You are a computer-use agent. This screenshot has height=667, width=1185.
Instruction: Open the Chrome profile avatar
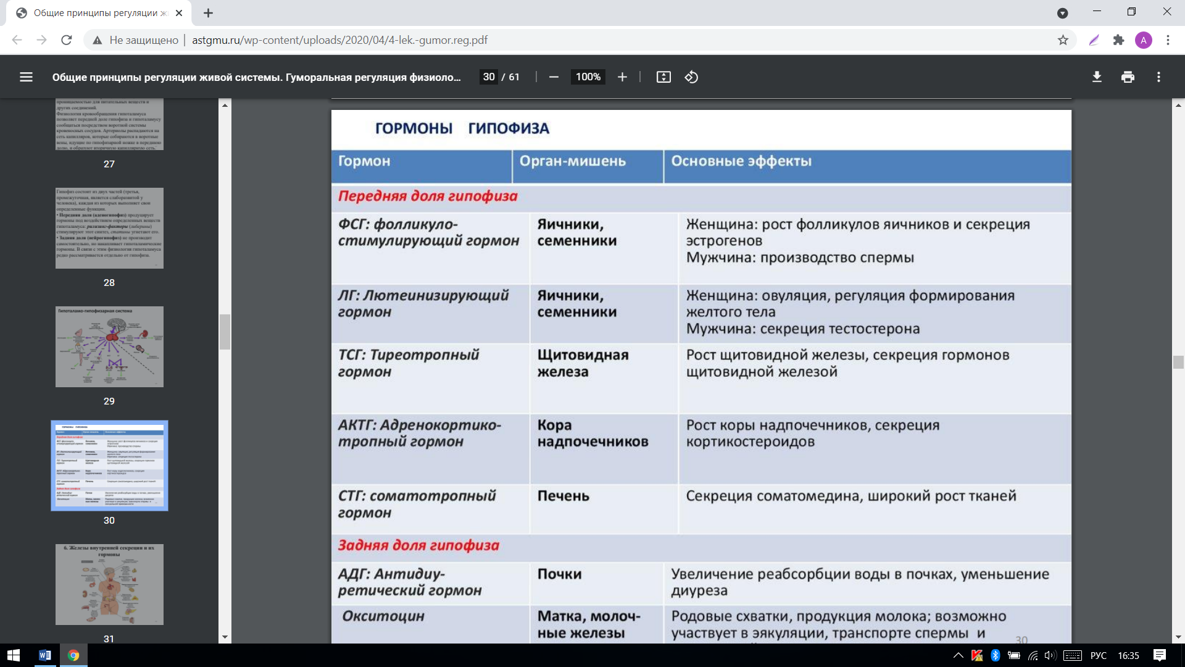click(x=1143, y=40)
